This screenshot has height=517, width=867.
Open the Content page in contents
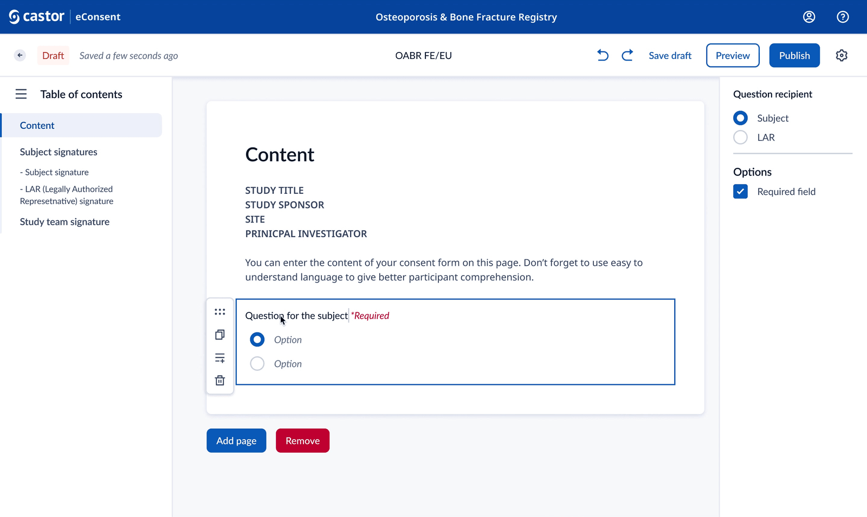coord(82,125)
